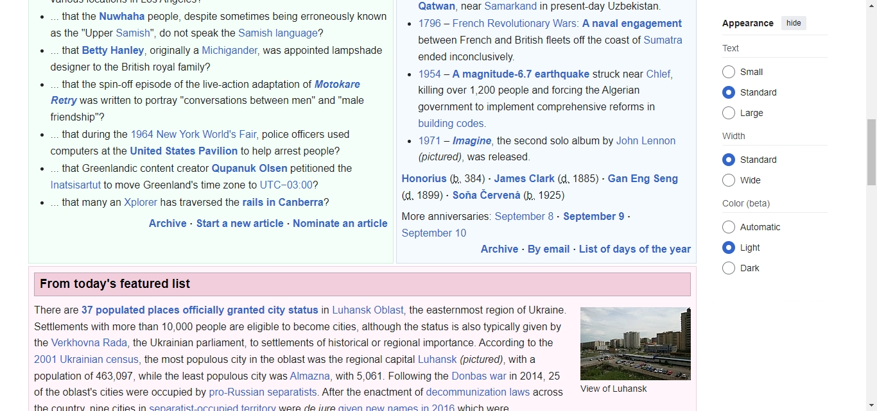877x411 pixels.
Task: Open the Qatwan link
Action: point(437,6)
